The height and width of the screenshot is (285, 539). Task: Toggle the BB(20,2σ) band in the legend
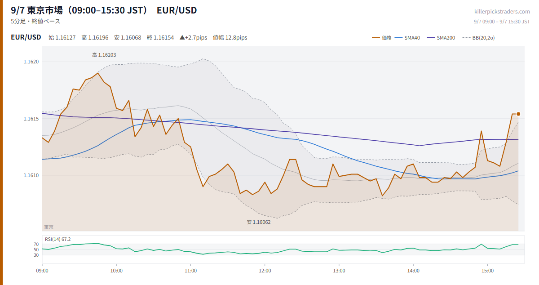tap(478, 38)
